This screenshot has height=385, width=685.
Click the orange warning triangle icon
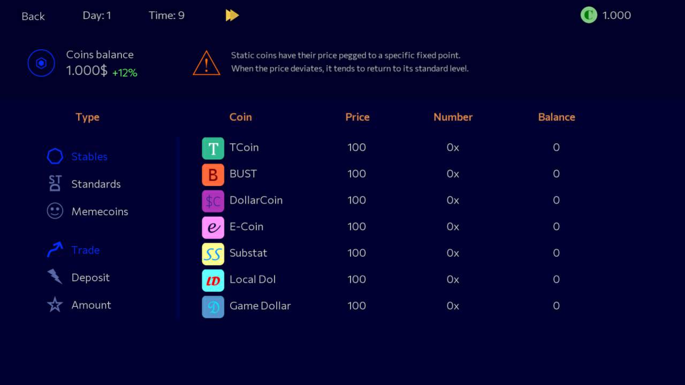tap(207, 63)
